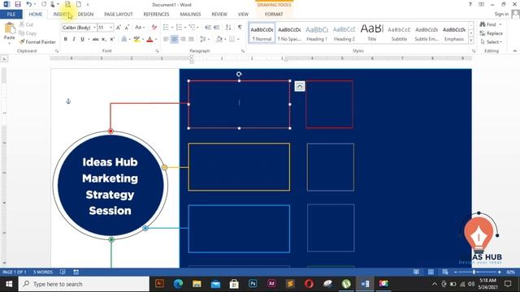This screenshot has width=520, height=292.
Task: Toggle italic formatting
Action: (x=74, y=40)
